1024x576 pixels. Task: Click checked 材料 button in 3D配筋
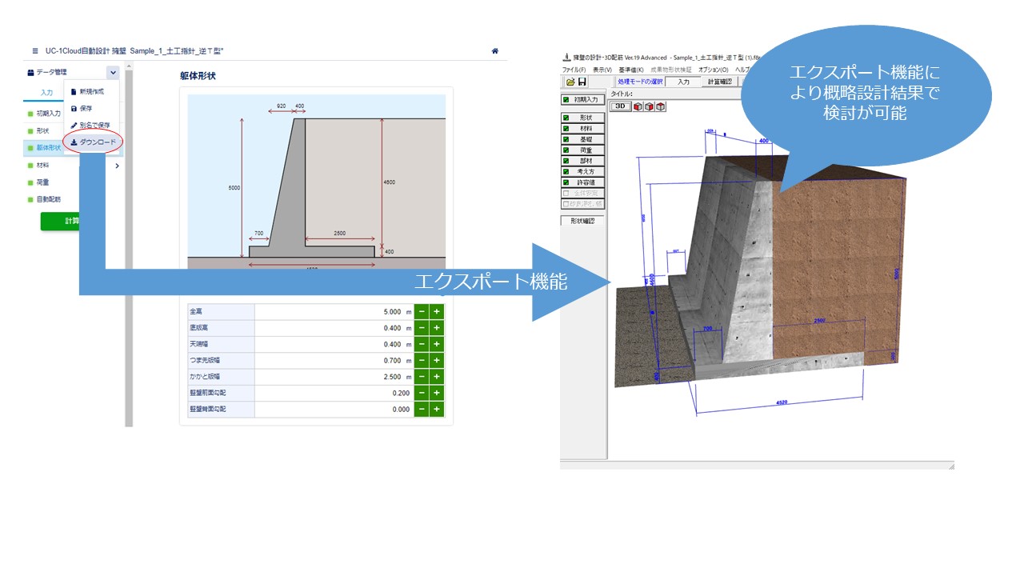(583, 128)
